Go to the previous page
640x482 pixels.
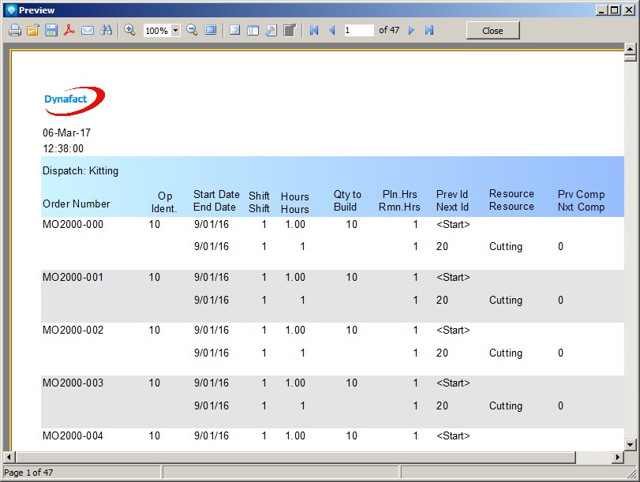[x=331, y=30]
